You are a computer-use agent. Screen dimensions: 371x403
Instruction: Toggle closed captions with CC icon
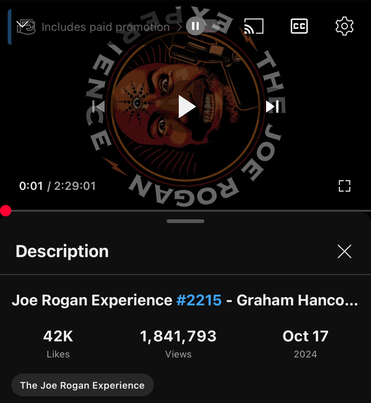tap(299, 26)
